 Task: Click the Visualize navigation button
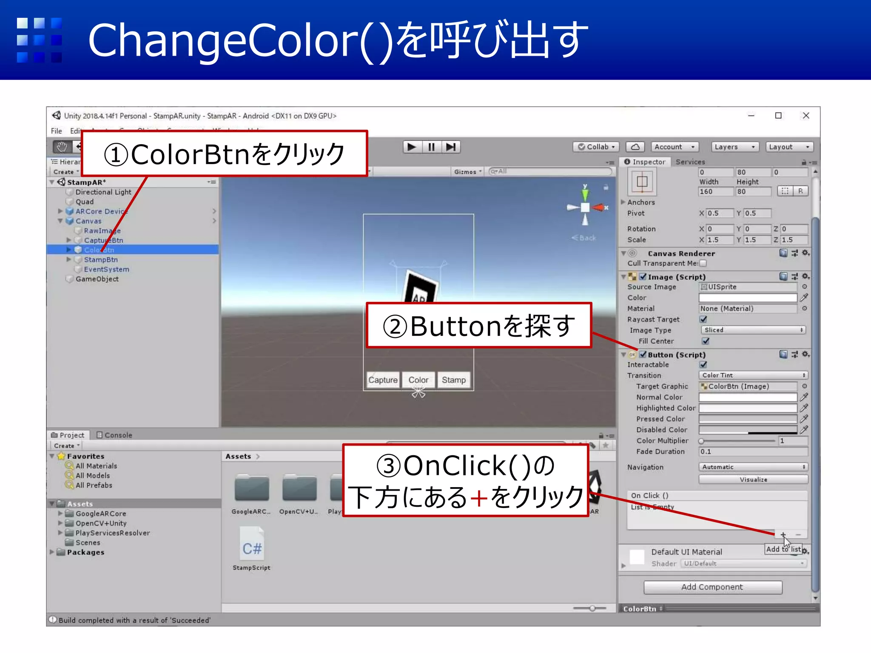click(x=753, y=480)
